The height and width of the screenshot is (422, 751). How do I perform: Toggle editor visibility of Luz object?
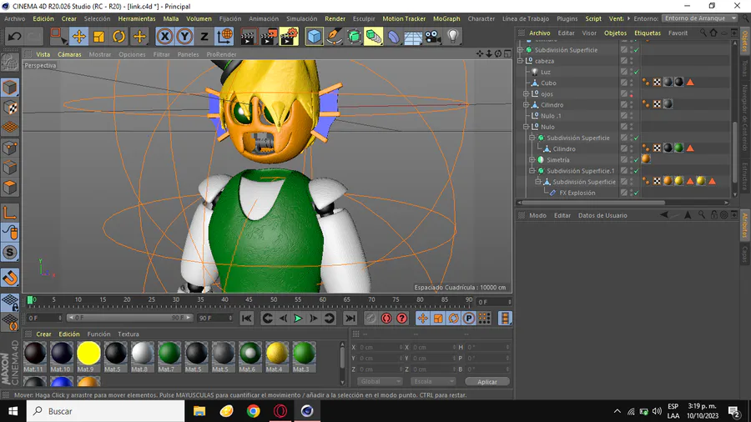(632, 70)
